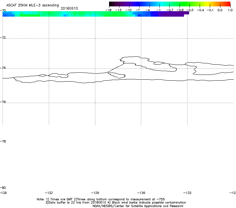
Task: Click the color bar label 0.0
Action: coord(220,10)
